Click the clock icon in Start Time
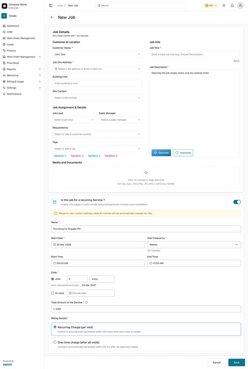248x369 pixels. point(54,263)
